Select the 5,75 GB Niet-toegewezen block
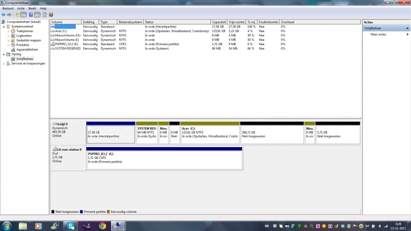The height and width of the screenshot is (231, 411). click(x=338, y=133)
